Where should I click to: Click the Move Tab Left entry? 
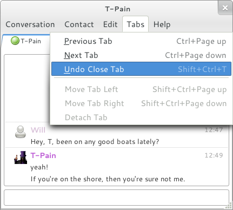[x=141, y=89]
